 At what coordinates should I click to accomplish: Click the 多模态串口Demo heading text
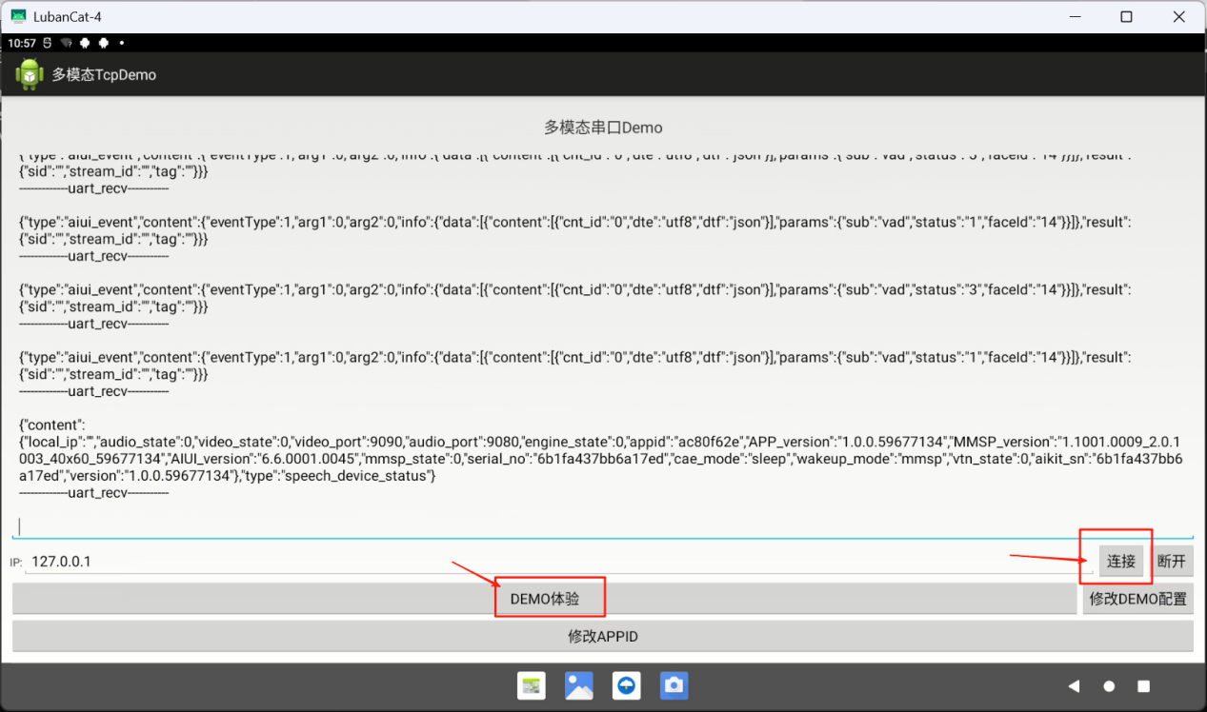click(x=603, y=127)
